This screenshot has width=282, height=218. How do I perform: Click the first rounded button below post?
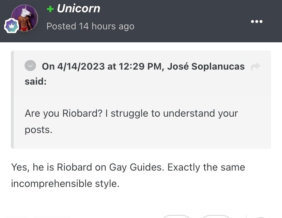coord(176,217)
